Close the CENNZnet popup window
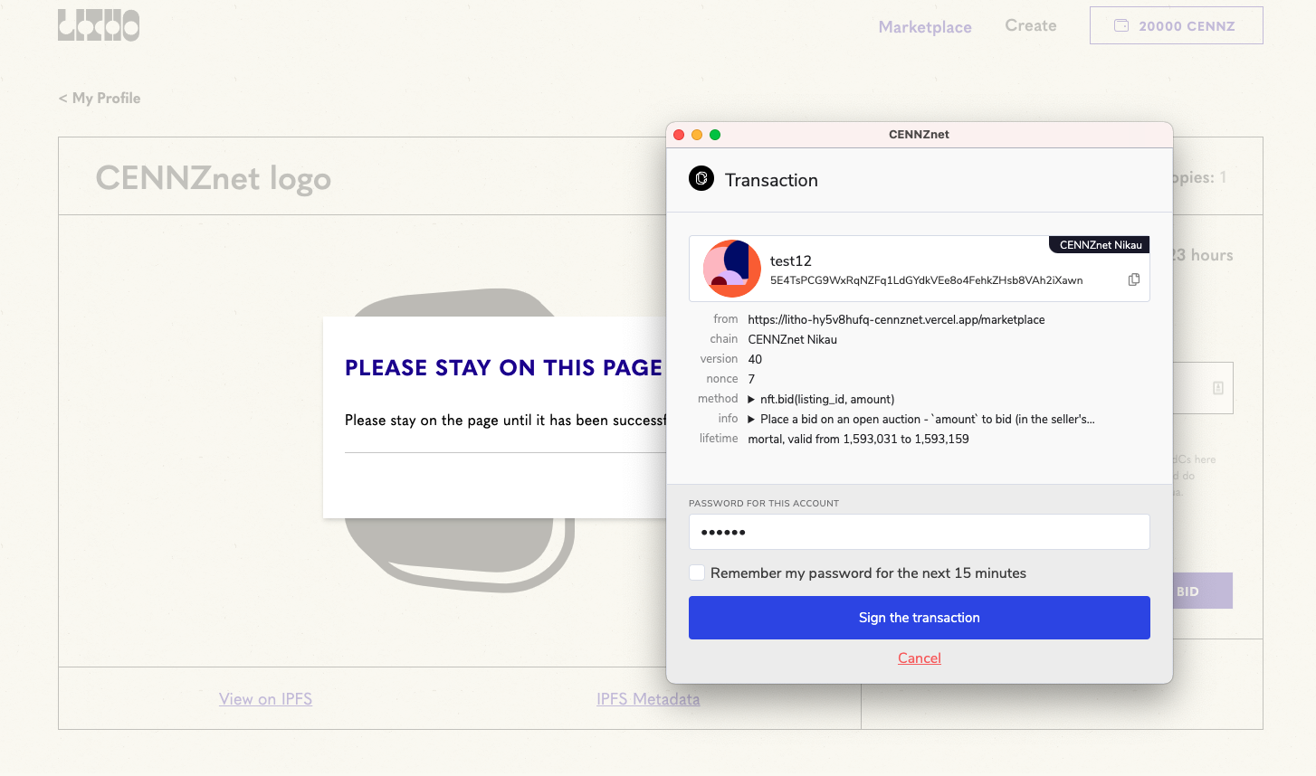This screenshot has width=1316, height=776. click(679, 135)
